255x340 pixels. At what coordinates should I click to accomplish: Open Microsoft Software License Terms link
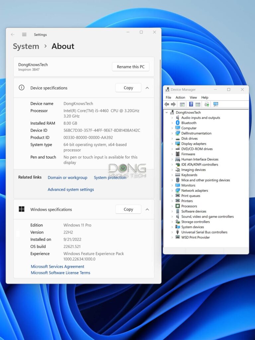click(60, 273)
